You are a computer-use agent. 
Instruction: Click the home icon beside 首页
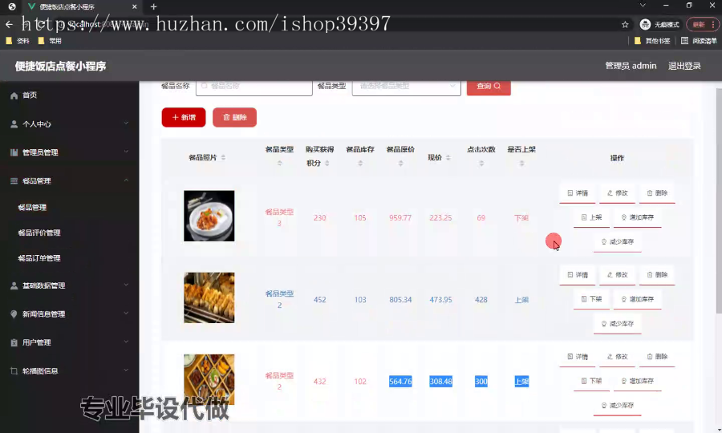(14, 95)
